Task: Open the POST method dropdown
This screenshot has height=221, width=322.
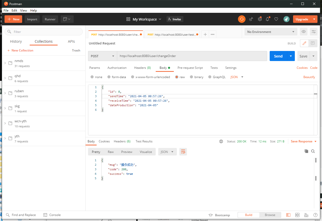Action: tap(103, 56)
